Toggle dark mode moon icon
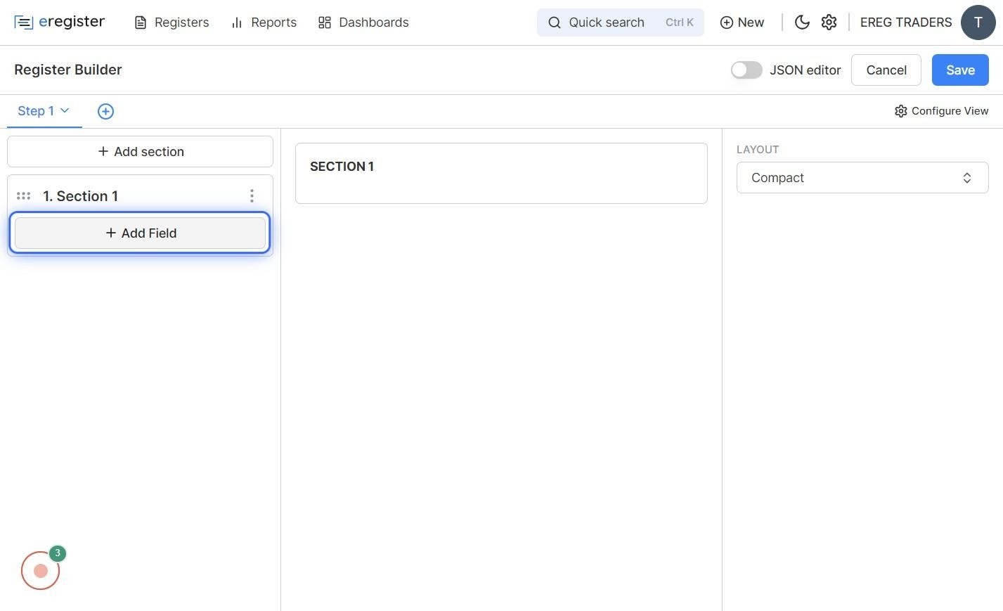This screenshot has height=611, width=1003. coord(802,22)
